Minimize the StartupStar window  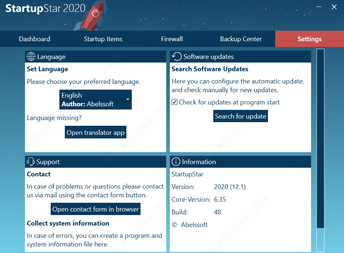click(x=319, y=7)
